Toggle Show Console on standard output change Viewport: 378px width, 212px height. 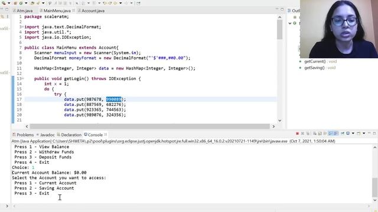[x=331, y=134]
